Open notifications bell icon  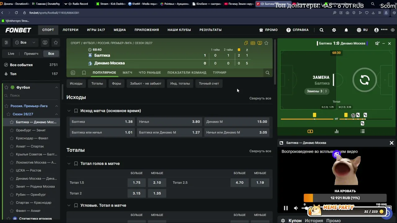coord(346,30)
